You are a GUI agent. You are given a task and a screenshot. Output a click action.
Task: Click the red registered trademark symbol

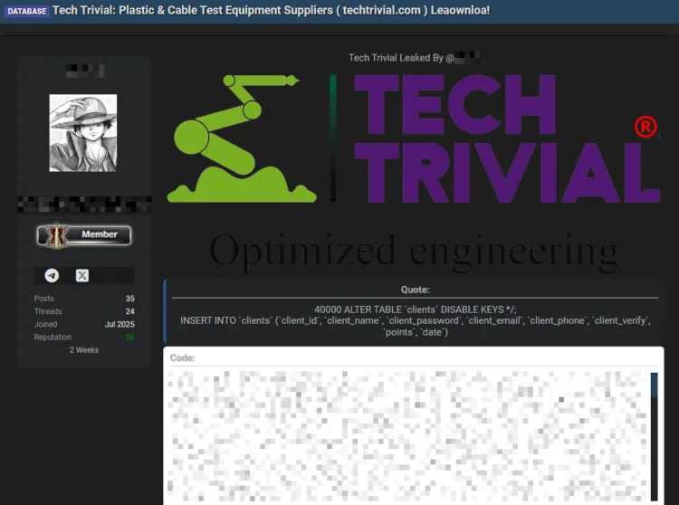click(x=646, y=127)
